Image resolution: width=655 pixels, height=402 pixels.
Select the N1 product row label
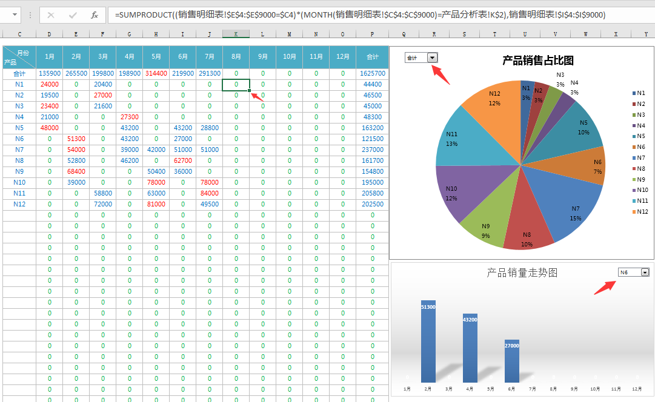(x=19, y=84)
